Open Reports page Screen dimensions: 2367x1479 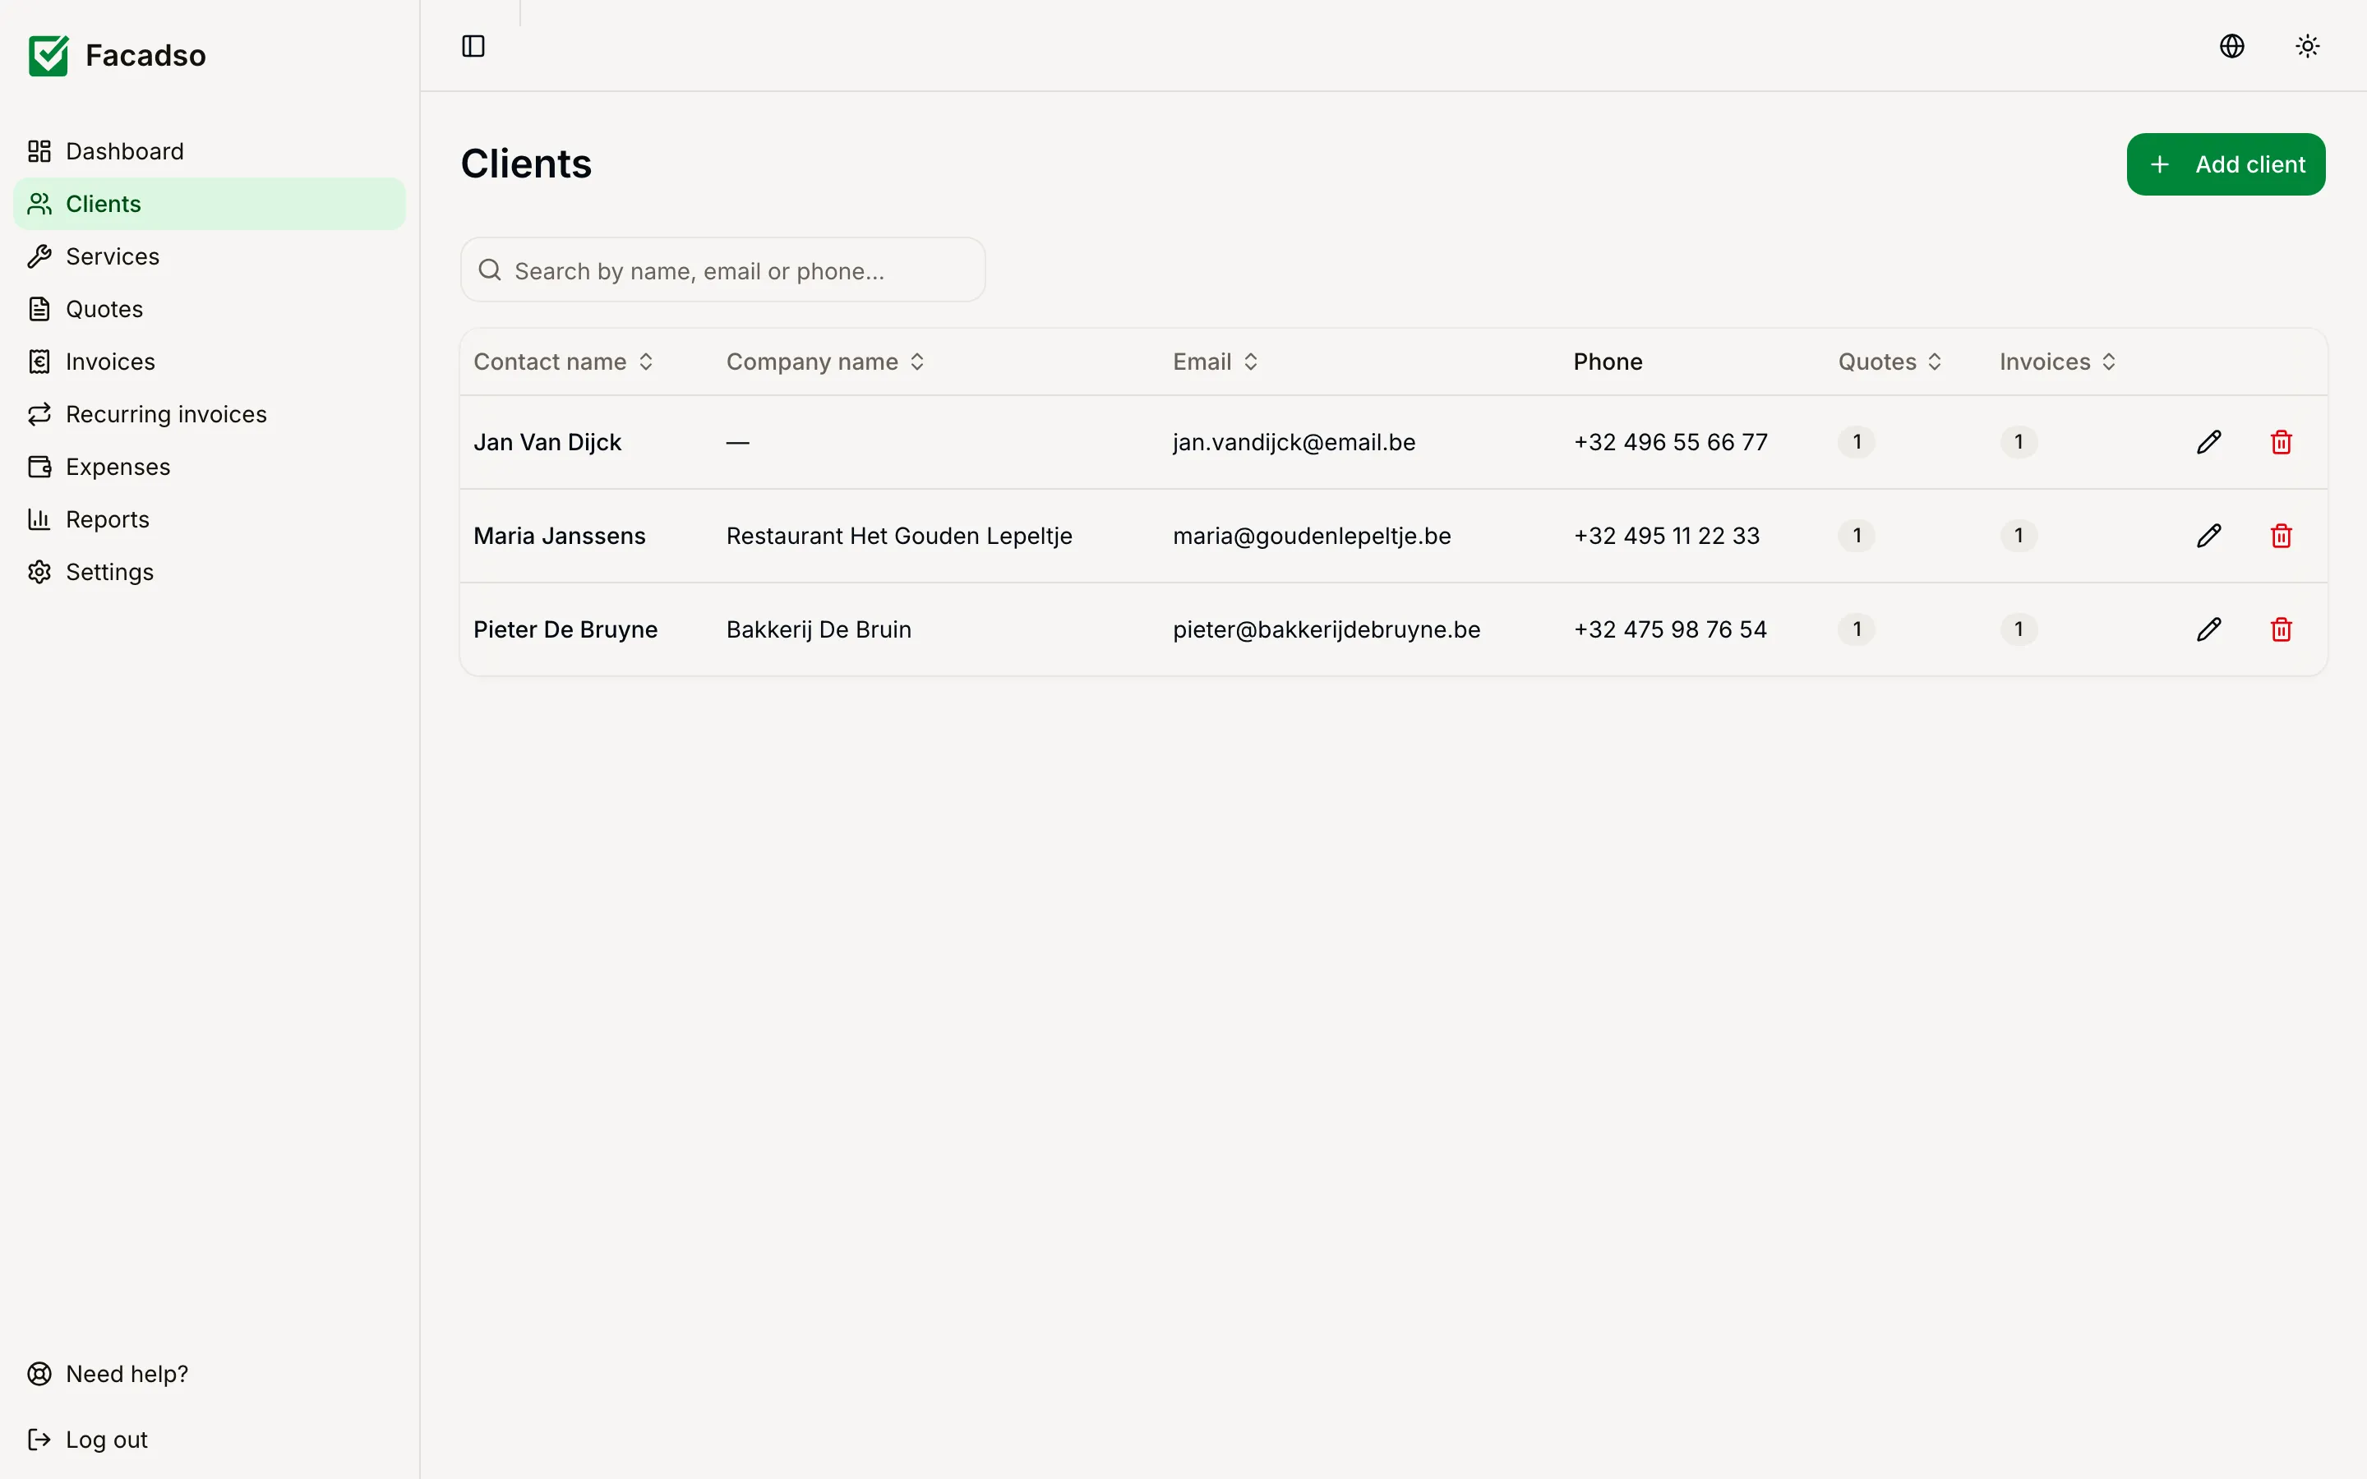(210, 519)
